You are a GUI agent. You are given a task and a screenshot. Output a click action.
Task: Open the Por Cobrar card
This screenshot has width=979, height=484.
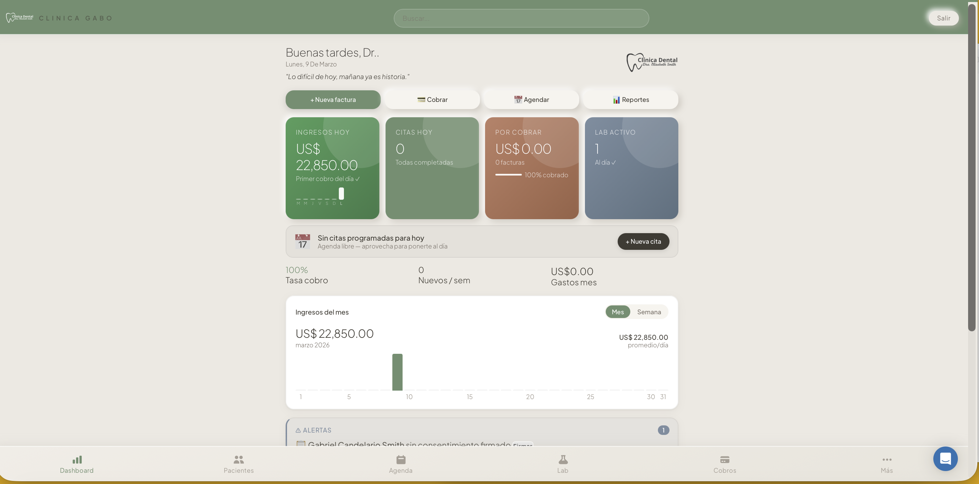(x=531, y=168)
